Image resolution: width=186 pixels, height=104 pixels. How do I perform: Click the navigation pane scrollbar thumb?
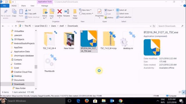pos(36,67)
